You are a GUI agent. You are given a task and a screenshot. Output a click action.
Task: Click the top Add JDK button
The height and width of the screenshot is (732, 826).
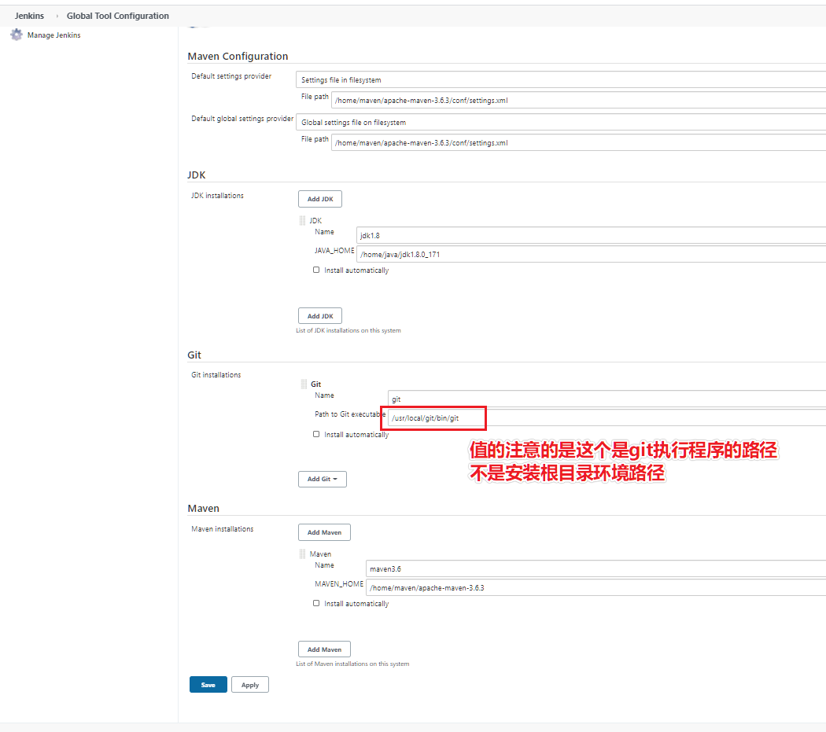pos(319,199)
